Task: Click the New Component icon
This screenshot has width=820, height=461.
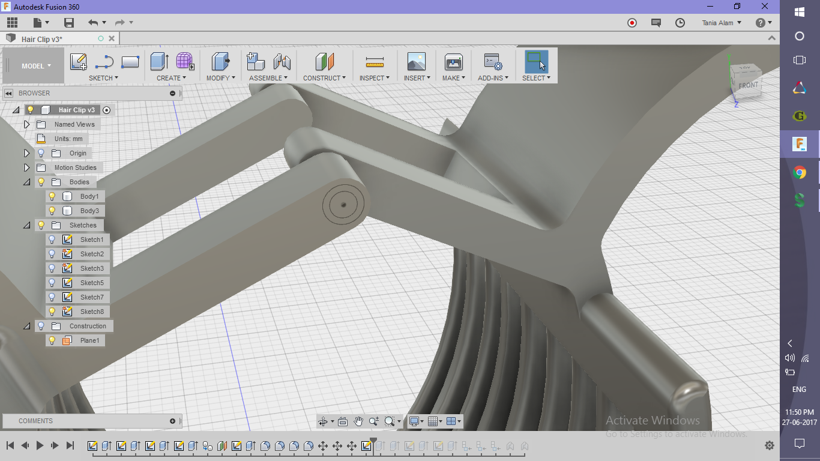Action: [x=256, y=61]
